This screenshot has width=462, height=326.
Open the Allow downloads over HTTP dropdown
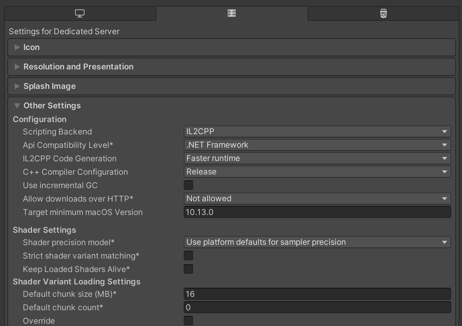tap(317, 199)
